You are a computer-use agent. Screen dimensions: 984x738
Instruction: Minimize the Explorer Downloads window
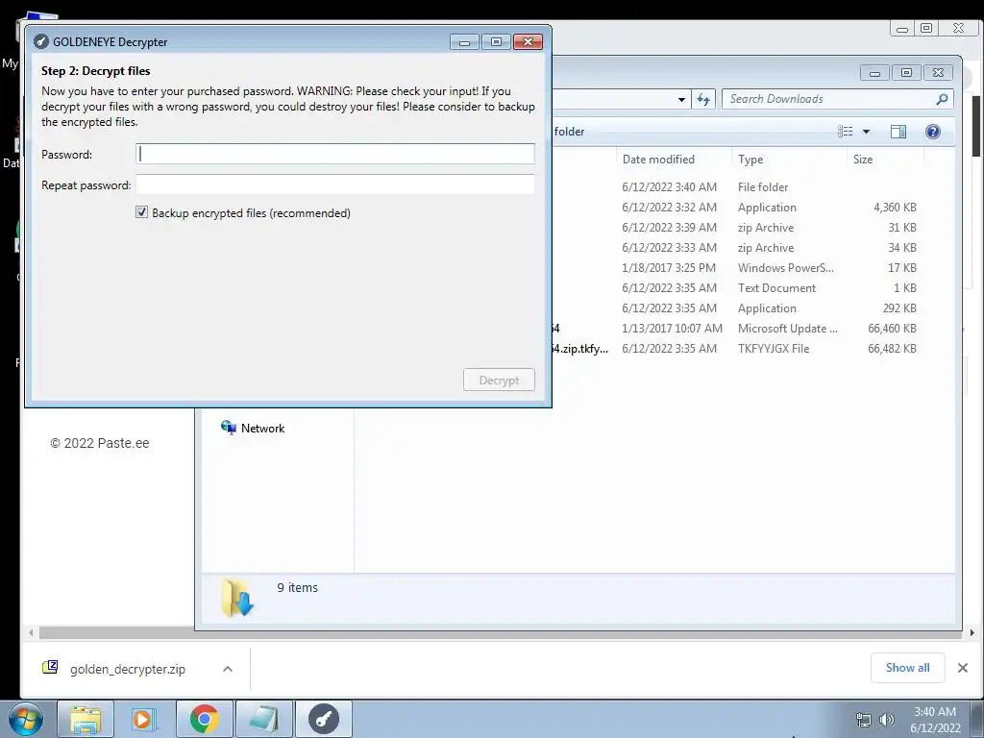(x=874, y=73)
